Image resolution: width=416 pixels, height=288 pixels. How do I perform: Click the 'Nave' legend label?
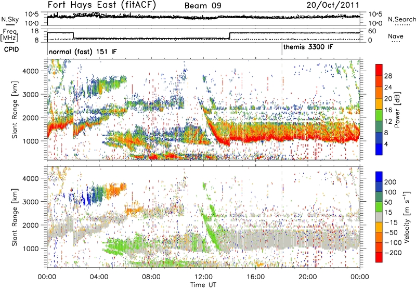[395, 36]
